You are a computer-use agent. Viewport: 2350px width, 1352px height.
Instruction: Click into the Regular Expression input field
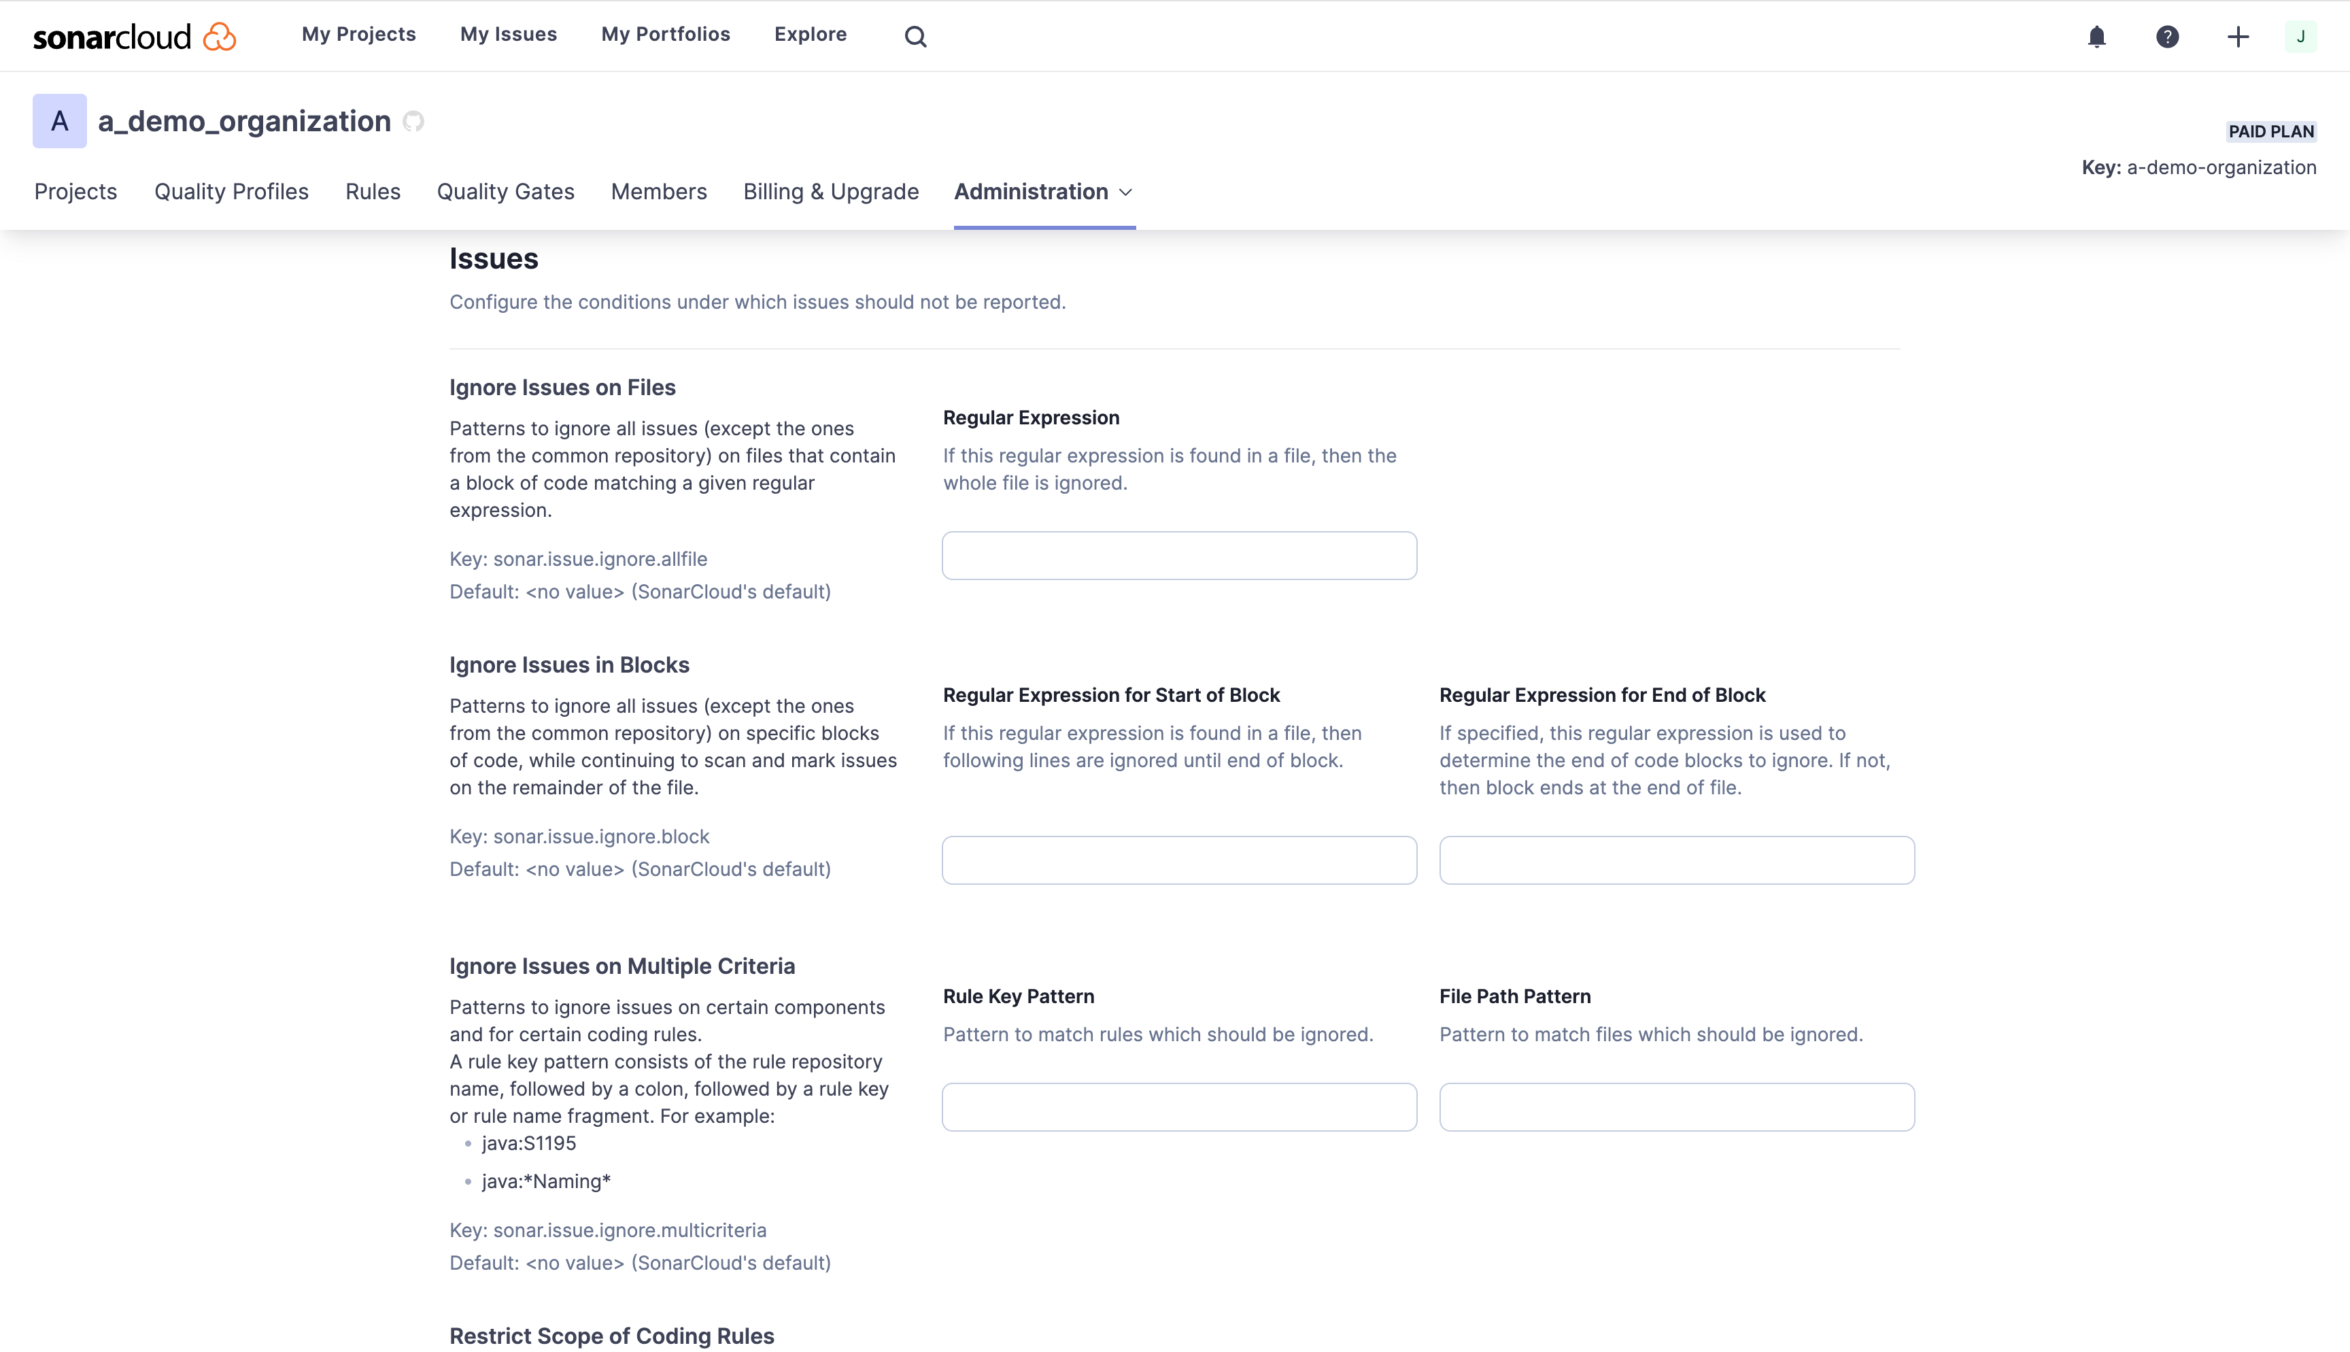[x=1178, y=555]
